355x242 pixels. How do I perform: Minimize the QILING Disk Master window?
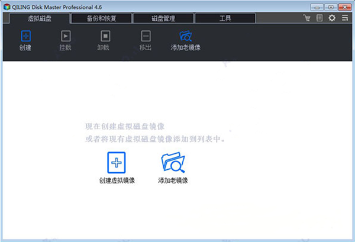(317, 7)
